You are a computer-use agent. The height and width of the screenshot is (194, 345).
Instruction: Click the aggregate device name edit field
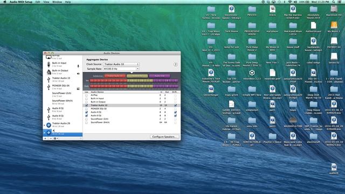click(x=67, y=130)
